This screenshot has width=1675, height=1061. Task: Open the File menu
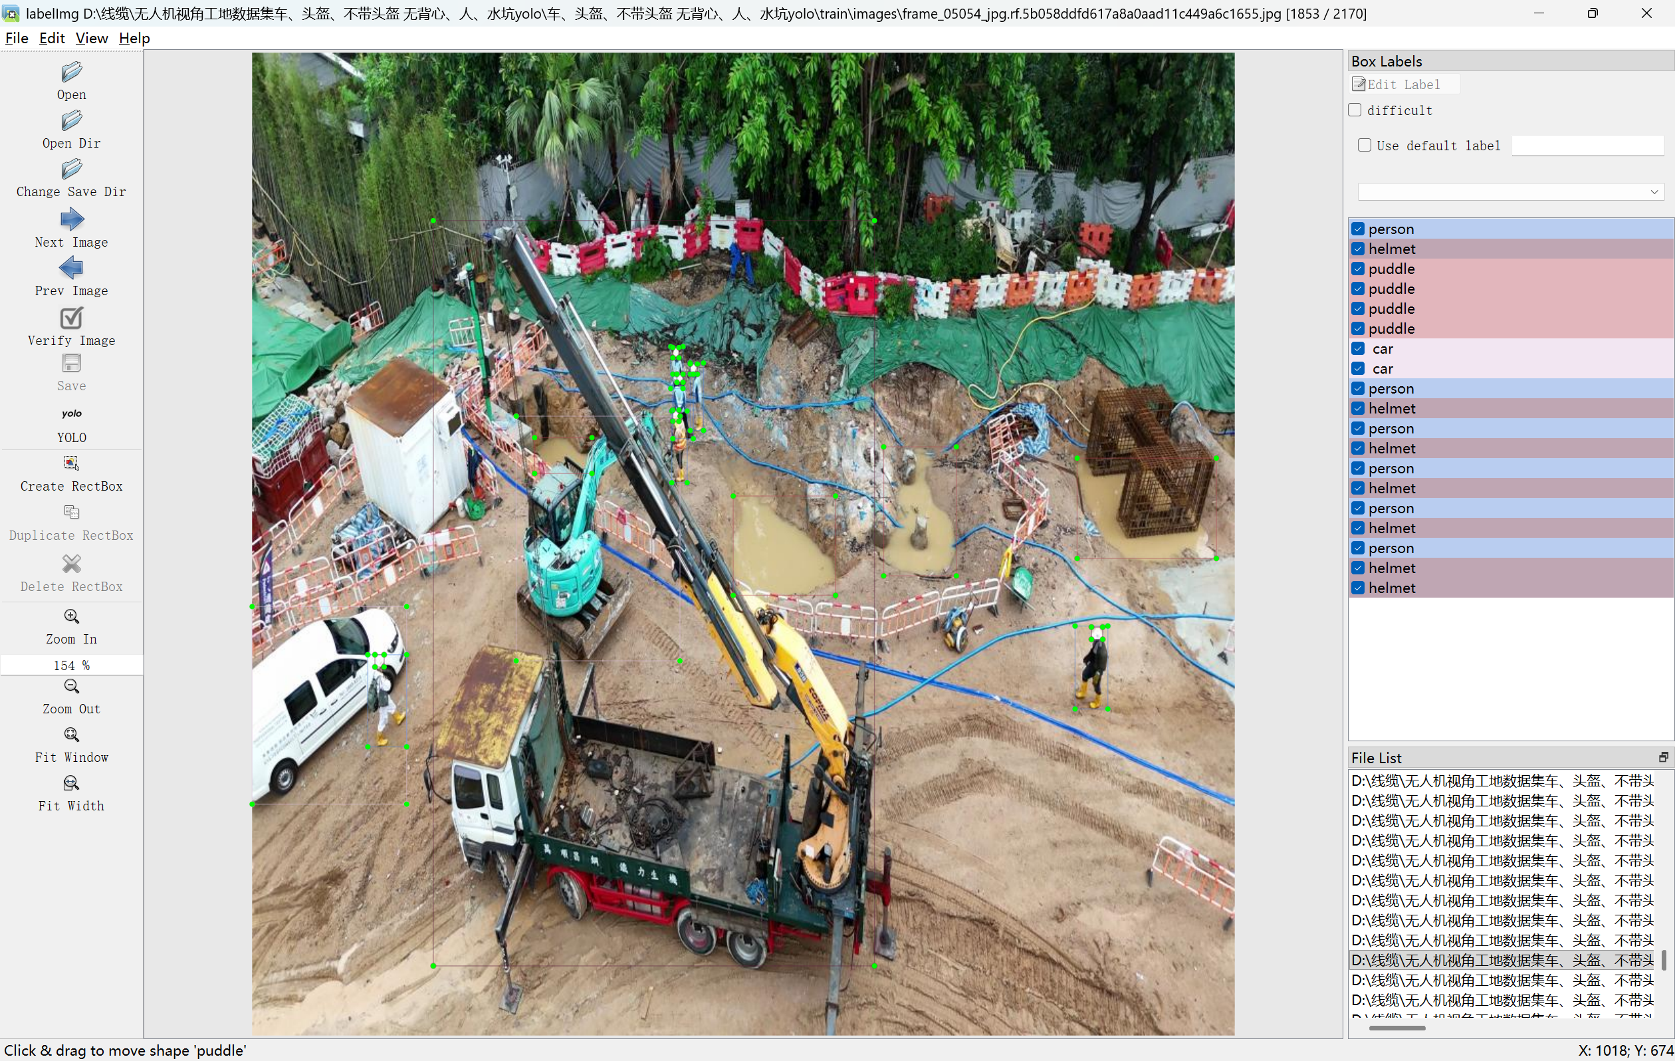(x=17, y=39)
